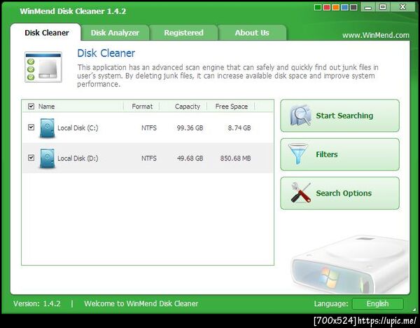The image size is (420, 328).
Task: Click the 8.74 GB free space value
Action: click(x=239, y=128)
